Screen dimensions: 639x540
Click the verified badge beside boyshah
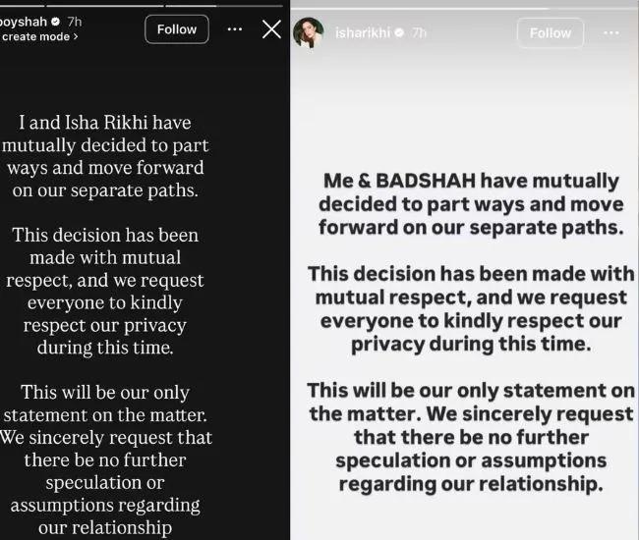tap(56, 22)
